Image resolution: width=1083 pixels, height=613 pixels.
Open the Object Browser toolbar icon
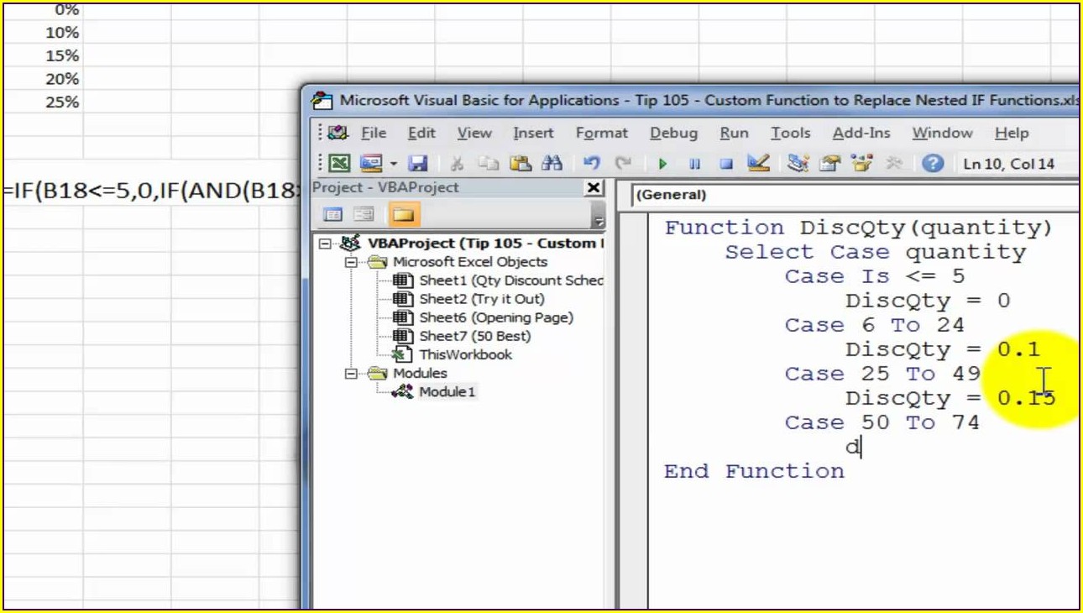[861, 164]
